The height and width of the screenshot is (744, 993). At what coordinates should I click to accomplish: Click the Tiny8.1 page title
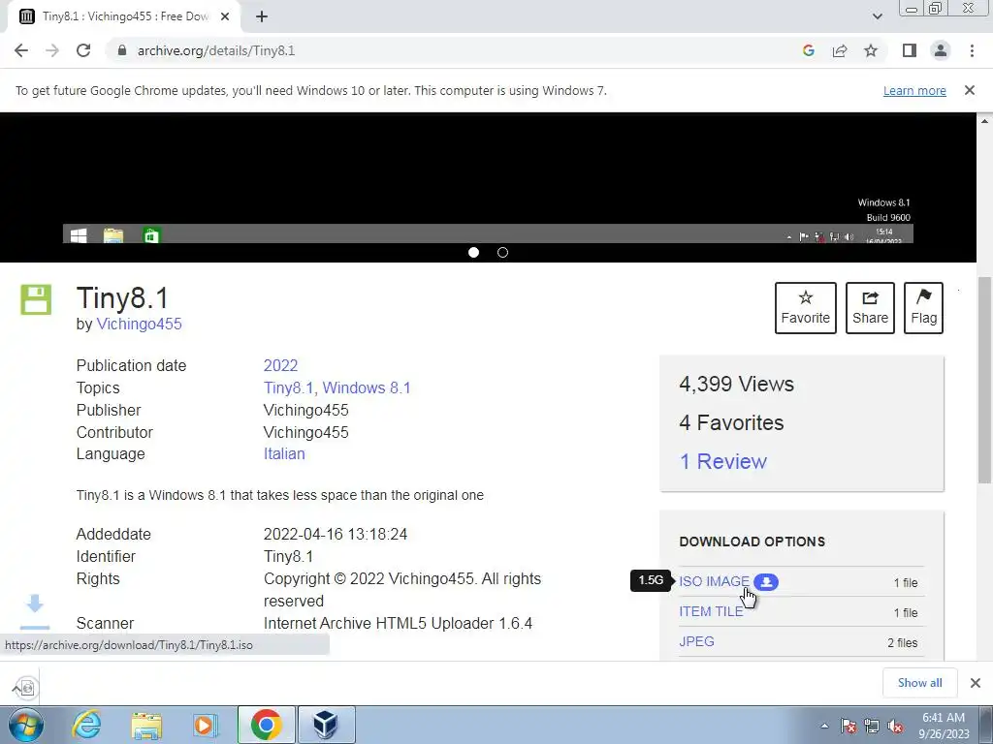click(123, 297)
